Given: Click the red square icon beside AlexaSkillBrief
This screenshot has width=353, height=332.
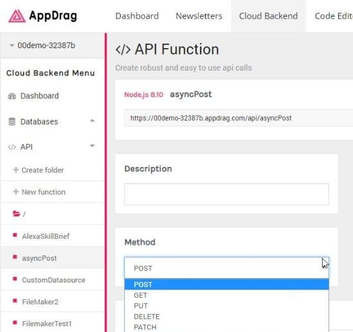Looking at the screenshot, I should (x=15, y=235).
